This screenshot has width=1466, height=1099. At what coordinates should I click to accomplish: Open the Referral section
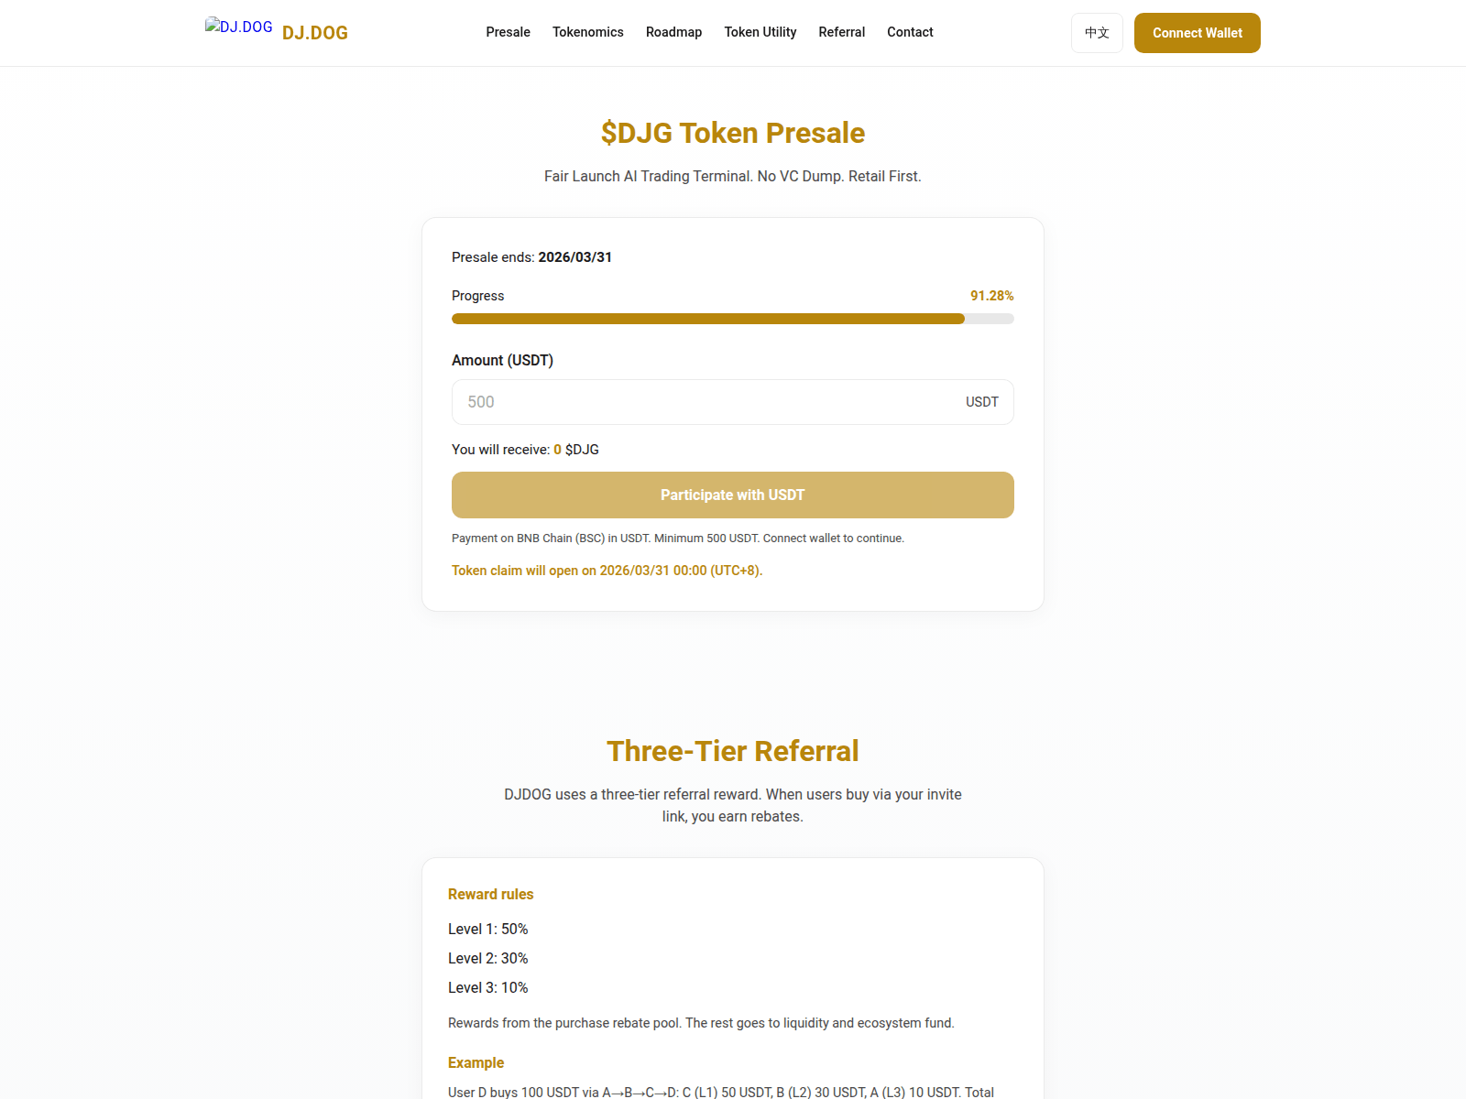(x=841, y=32)
